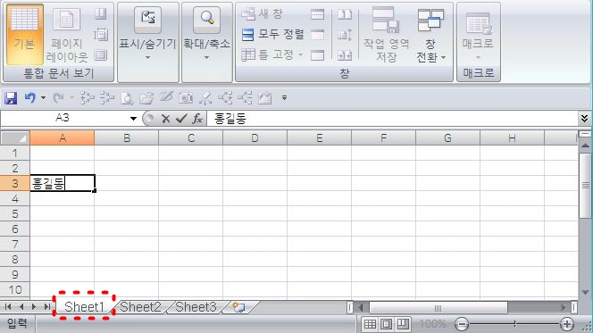This screenshot has height=333, width=593.
Task: Click the Open folder icon in quick toolbar
Action: pyautogui.click(x=146, y=98)
